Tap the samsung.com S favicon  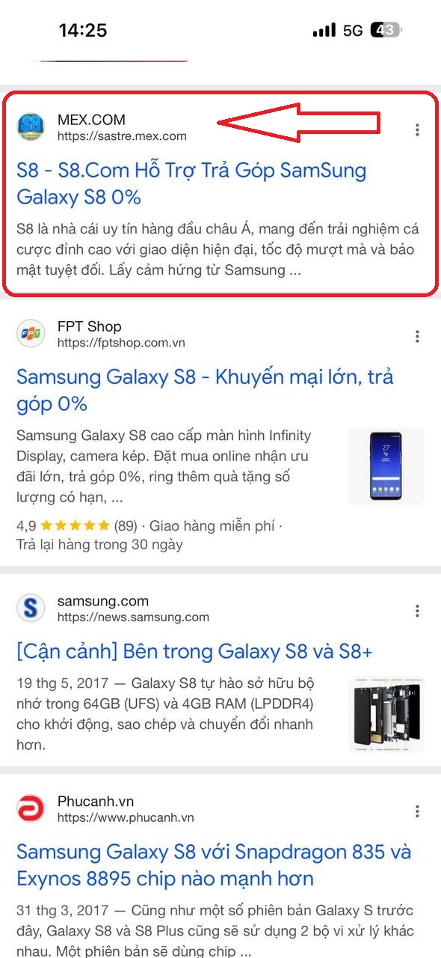point(31,608)
